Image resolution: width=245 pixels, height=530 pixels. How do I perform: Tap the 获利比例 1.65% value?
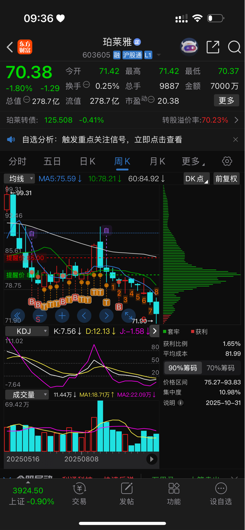click(232, 344)
